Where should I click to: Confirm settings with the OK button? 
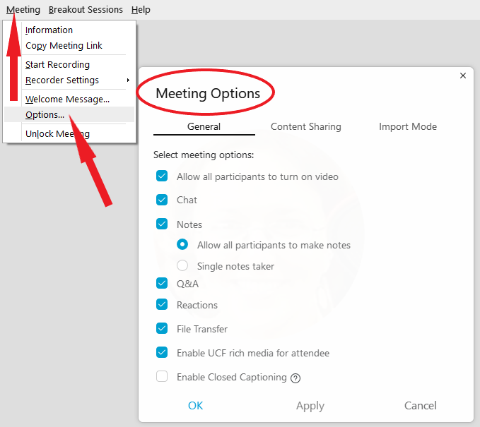click(195, 406)
